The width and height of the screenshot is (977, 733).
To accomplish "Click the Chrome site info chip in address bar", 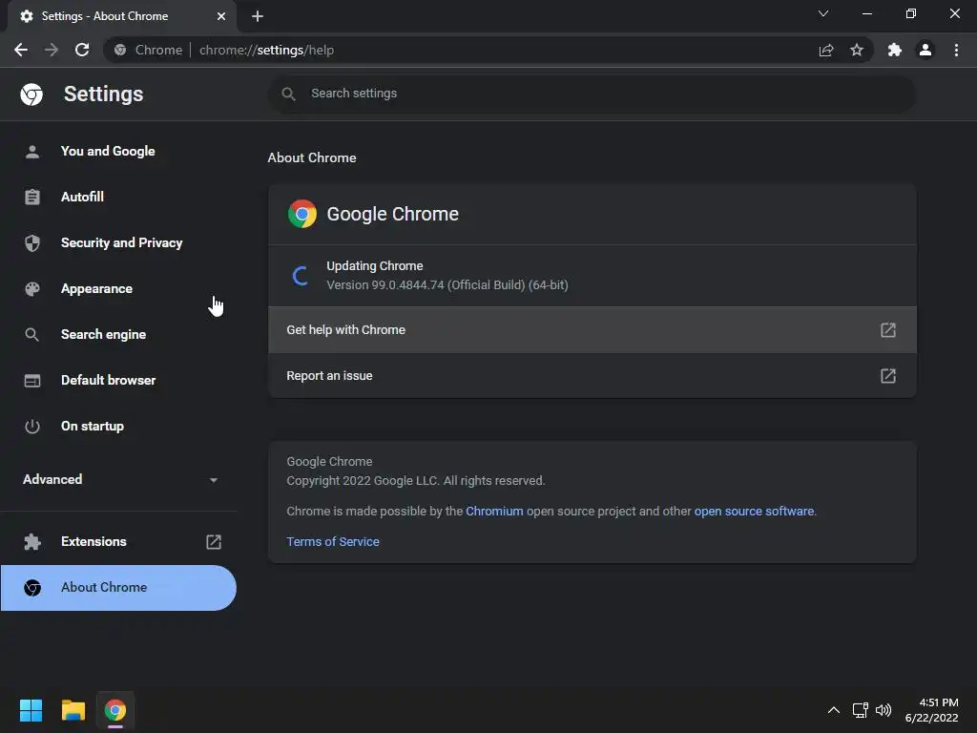I will [148, 50].
